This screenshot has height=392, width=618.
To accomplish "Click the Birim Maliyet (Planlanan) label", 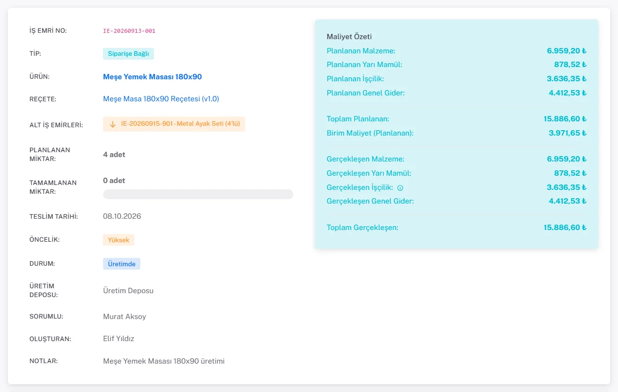I will click(x=370, y=133).
